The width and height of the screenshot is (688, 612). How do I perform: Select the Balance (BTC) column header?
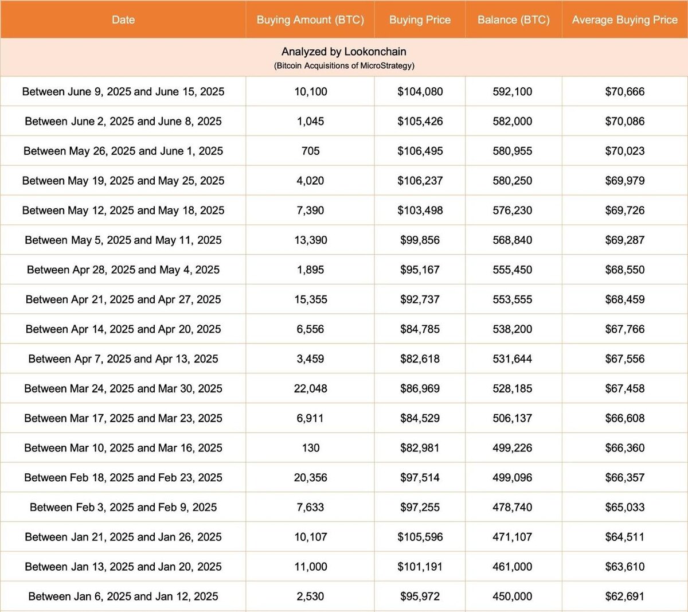tap(513, 20)
